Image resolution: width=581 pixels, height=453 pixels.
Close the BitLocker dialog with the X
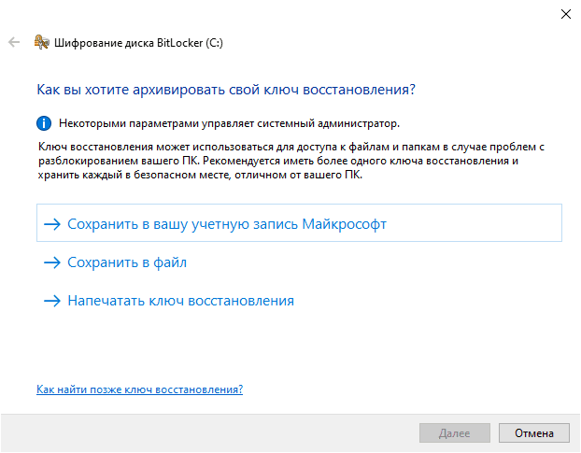click(565, 14)
